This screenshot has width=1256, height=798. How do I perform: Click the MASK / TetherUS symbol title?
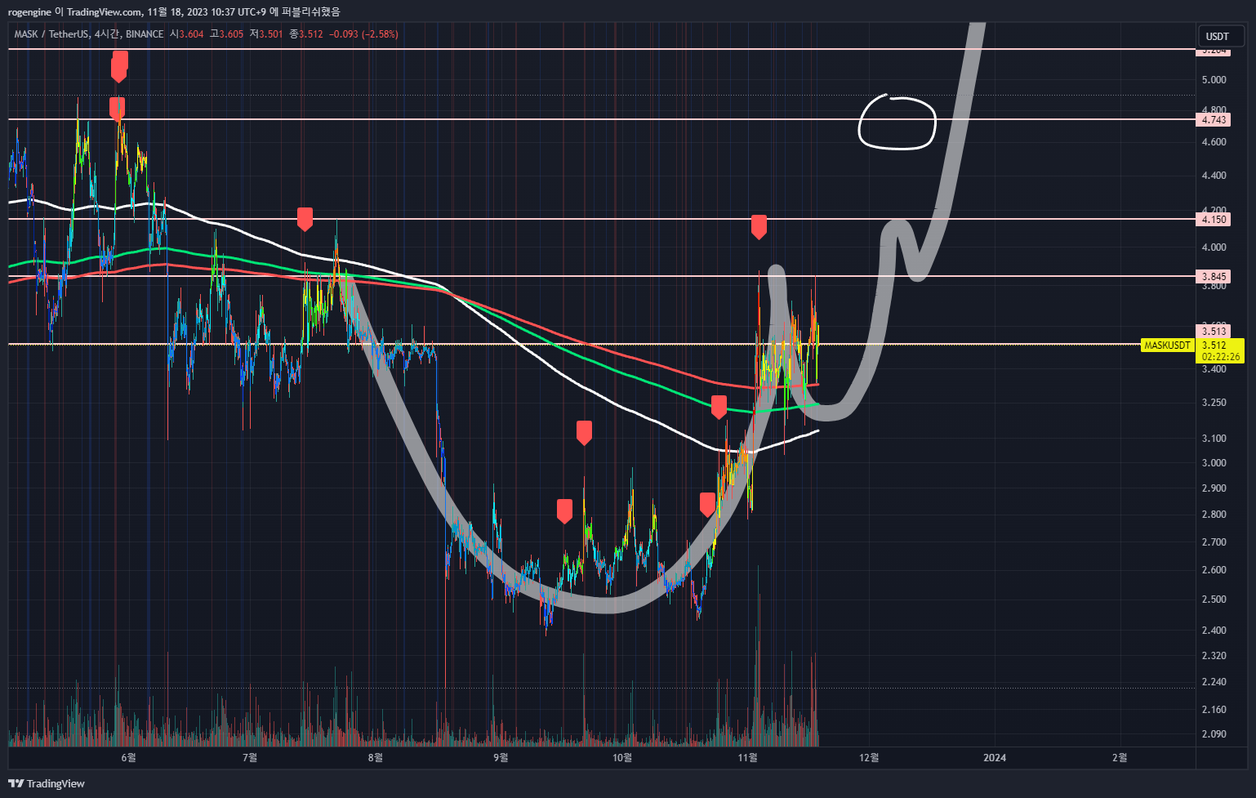click(51, 34)
